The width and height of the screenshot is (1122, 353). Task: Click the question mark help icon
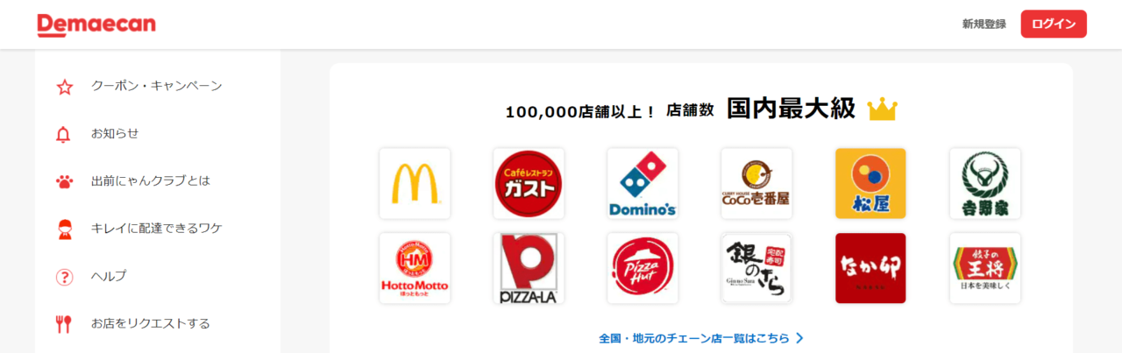(x=64, y=277)
